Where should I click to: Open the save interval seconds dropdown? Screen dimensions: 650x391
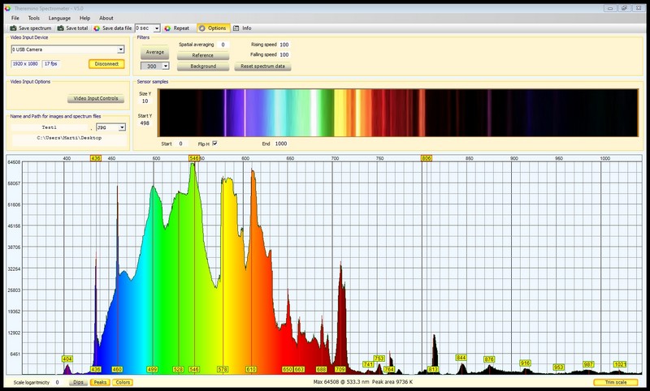(x=157, y=28)
